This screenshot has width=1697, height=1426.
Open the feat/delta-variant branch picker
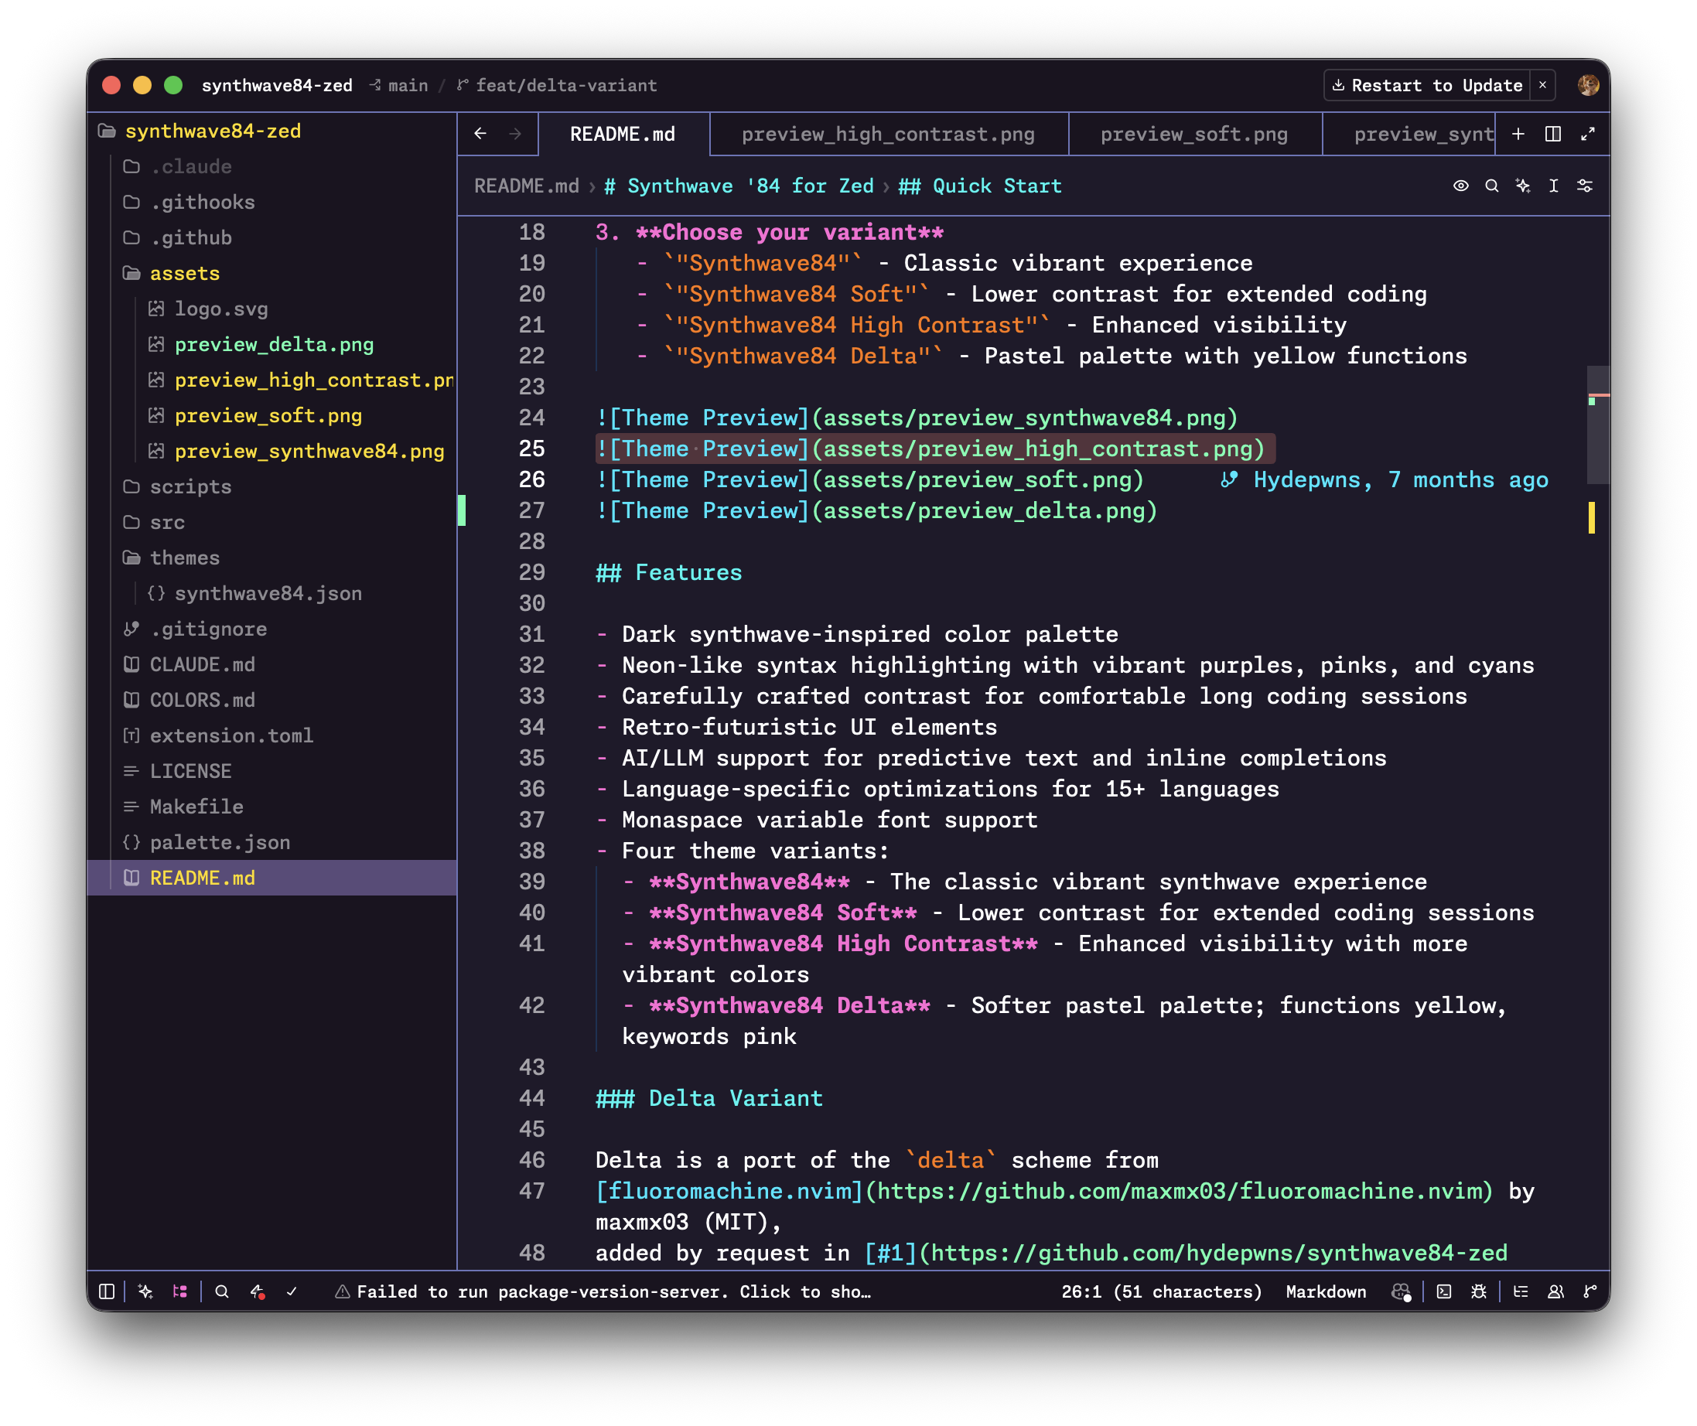(x=557, y=86)
